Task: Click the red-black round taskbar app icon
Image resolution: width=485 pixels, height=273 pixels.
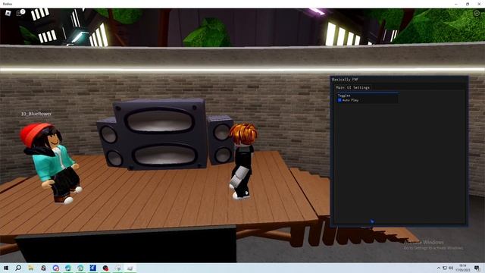Action: click(105, 268)
